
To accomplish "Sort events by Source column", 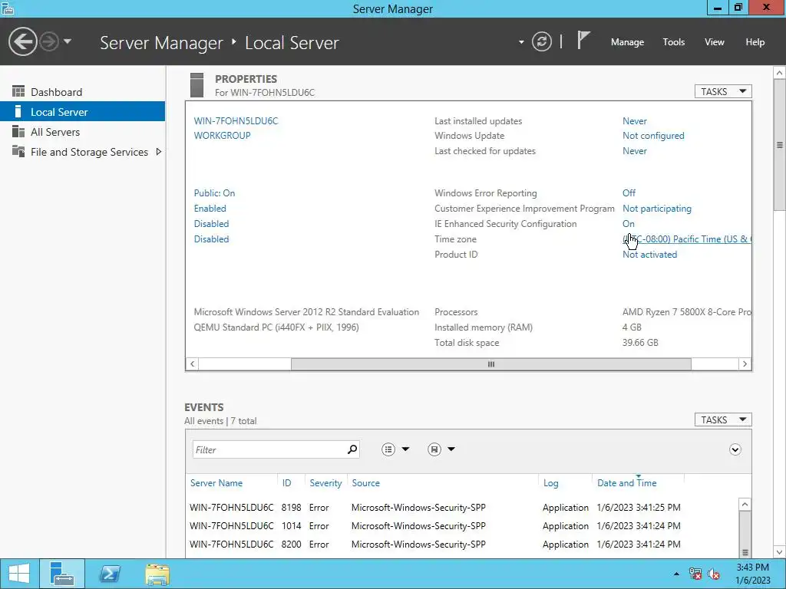I will 365,483.
